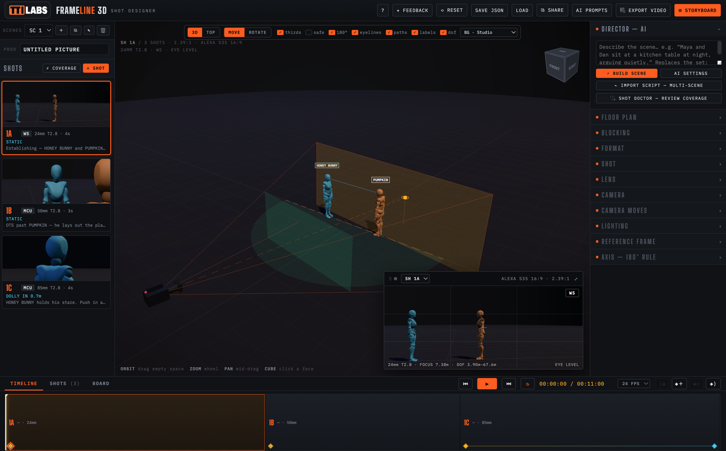726x451 pixels.
Task: Click Save JSON
Action: pos(489,10)
